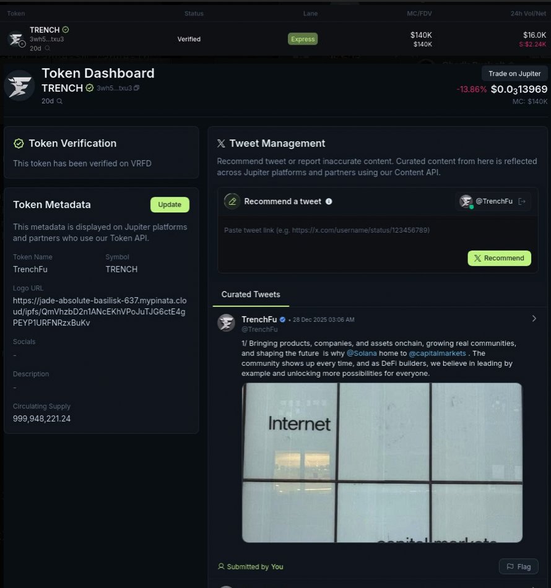The image size is (551, 588).
Task: Click the X logo in the Tweet Management header
Action: click(x=221, y=143)
